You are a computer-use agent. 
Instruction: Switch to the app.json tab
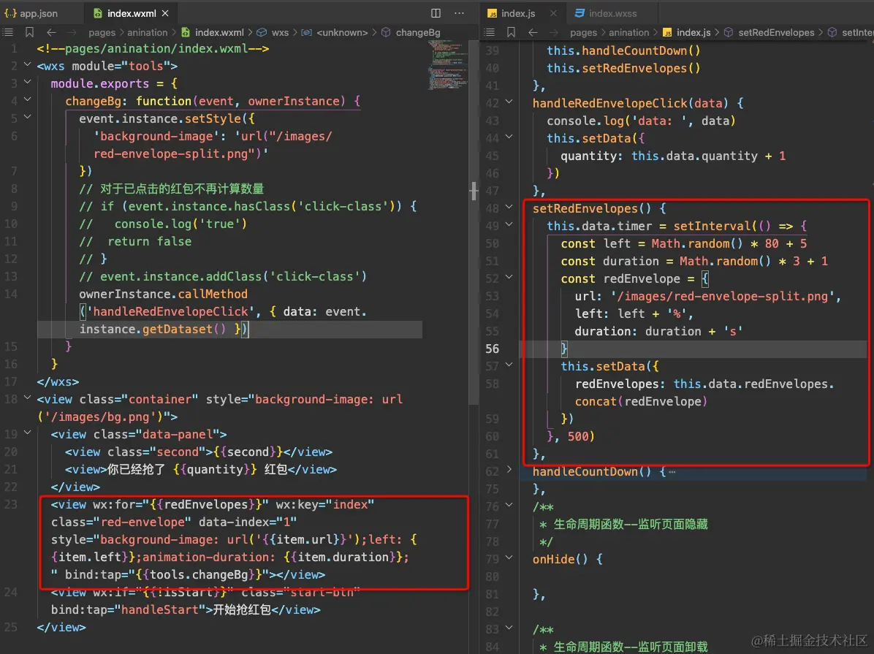pyautogui.click(x=31, y=13)
